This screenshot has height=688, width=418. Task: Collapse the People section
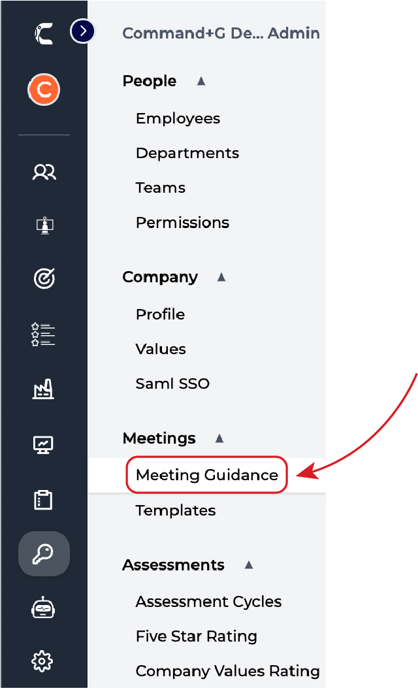(201, 80)
